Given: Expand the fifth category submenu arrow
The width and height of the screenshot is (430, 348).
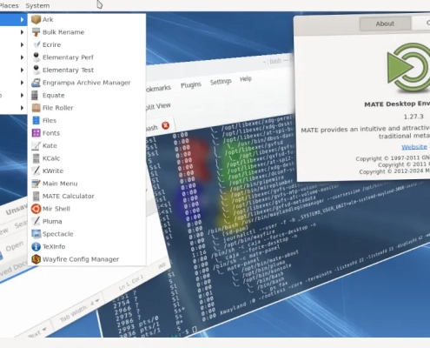Looking at the screenshot, I should tap(22, 70).
